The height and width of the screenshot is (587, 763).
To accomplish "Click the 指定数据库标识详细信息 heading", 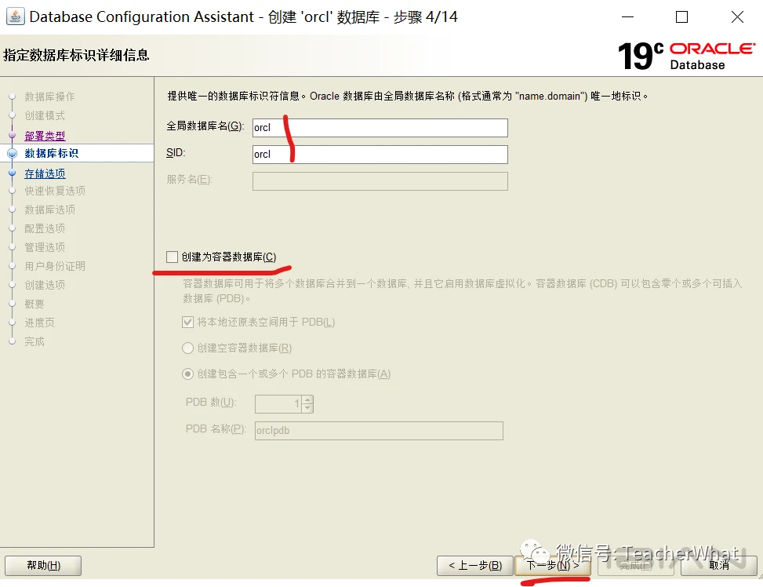I will [76, 55].
